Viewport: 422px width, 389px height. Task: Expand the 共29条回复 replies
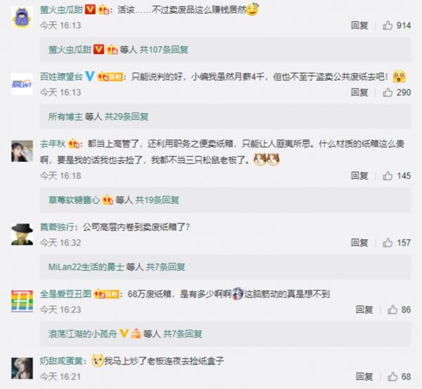tap(127, 117)
